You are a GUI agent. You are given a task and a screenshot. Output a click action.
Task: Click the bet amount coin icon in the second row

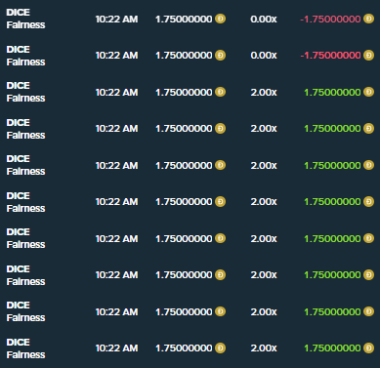click(x=220, y=56)
